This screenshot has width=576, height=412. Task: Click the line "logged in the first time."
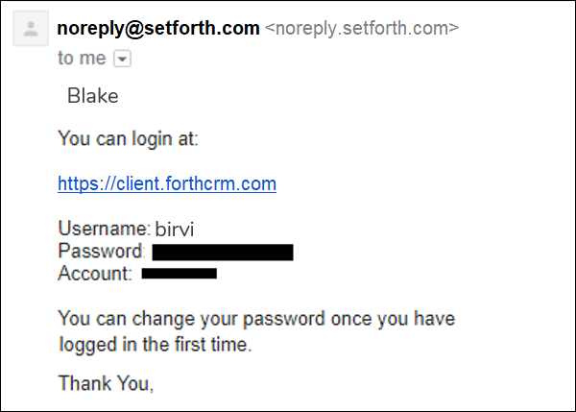coord(156,345)
